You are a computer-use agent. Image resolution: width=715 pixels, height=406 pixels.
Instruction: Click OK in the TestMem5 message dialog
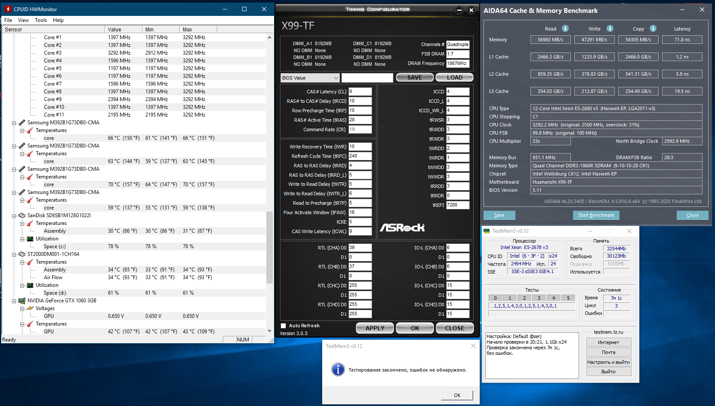[x=457, y=395]
